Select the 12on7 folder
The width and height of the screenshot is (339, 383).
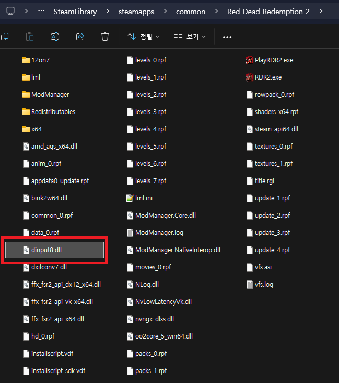click(36, 60)
